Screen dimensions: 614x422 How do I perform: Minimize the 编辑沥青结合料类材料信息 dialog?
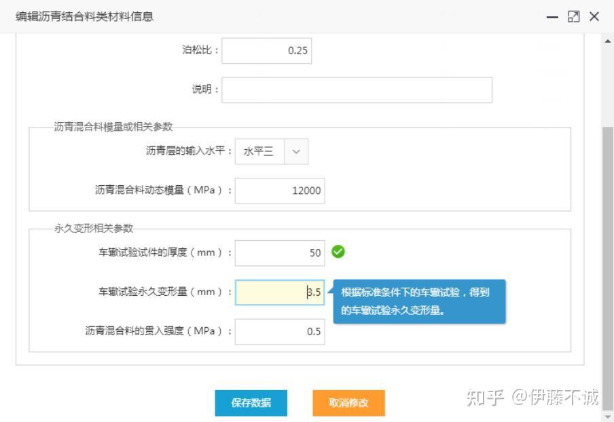[552, 17]
